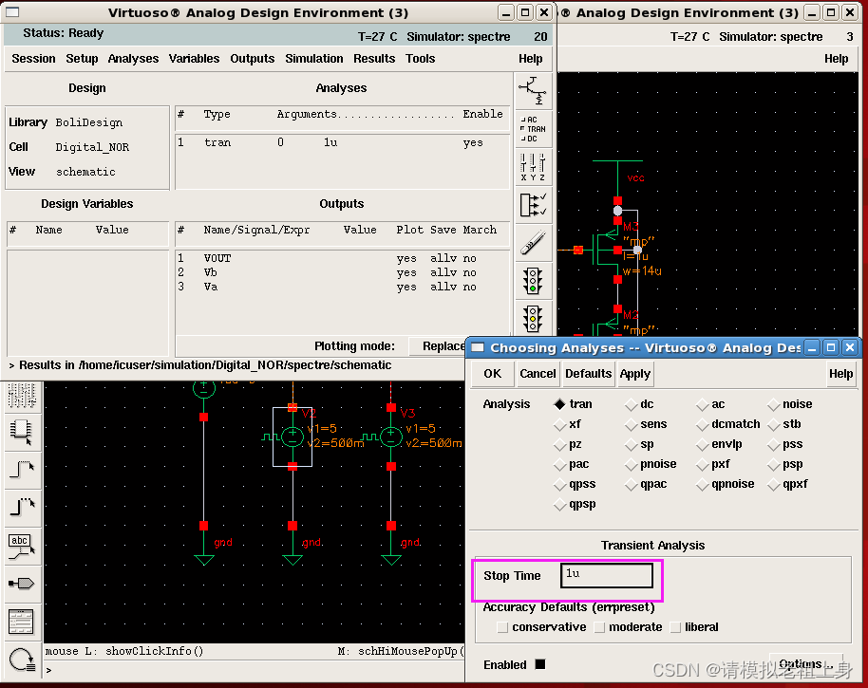The image size is (868, 688).
Task: Open the AC/TRAN/DC Choose Analyses icon
Action: [534, 129]
